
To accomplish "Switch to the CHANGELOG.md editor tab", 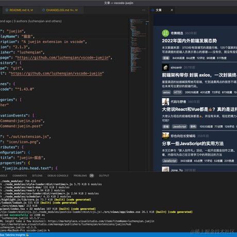I will click(x=60, y=10).
